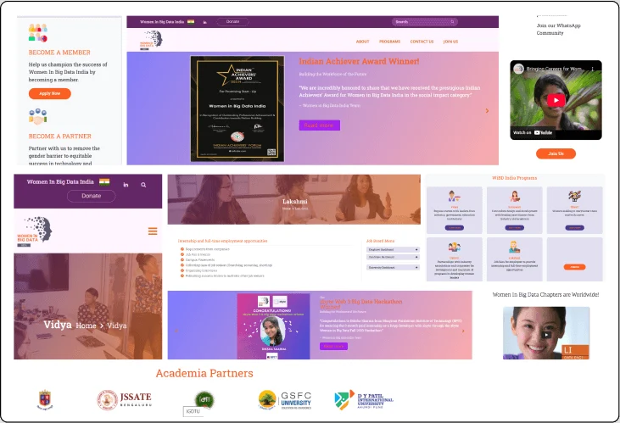The image size is (620, 423).
Task: Click the YouTube channel avatar on the video
Action: [518, 69]
